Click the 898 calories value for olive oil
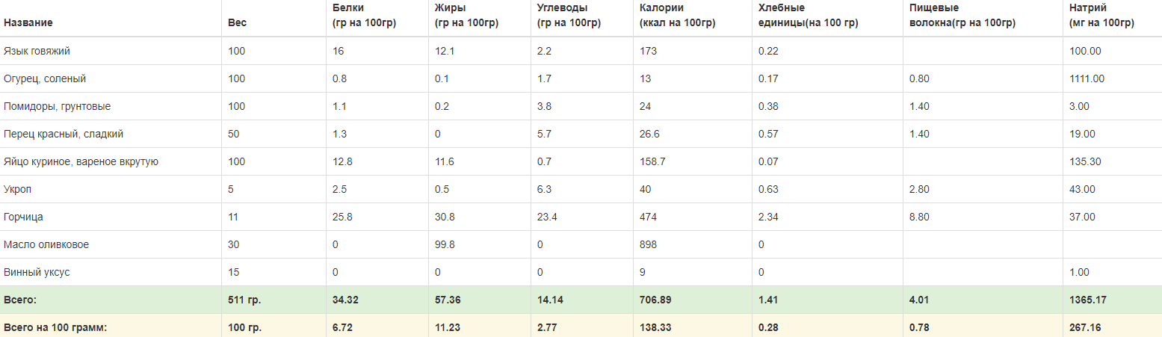 click(x=648, y=244)
